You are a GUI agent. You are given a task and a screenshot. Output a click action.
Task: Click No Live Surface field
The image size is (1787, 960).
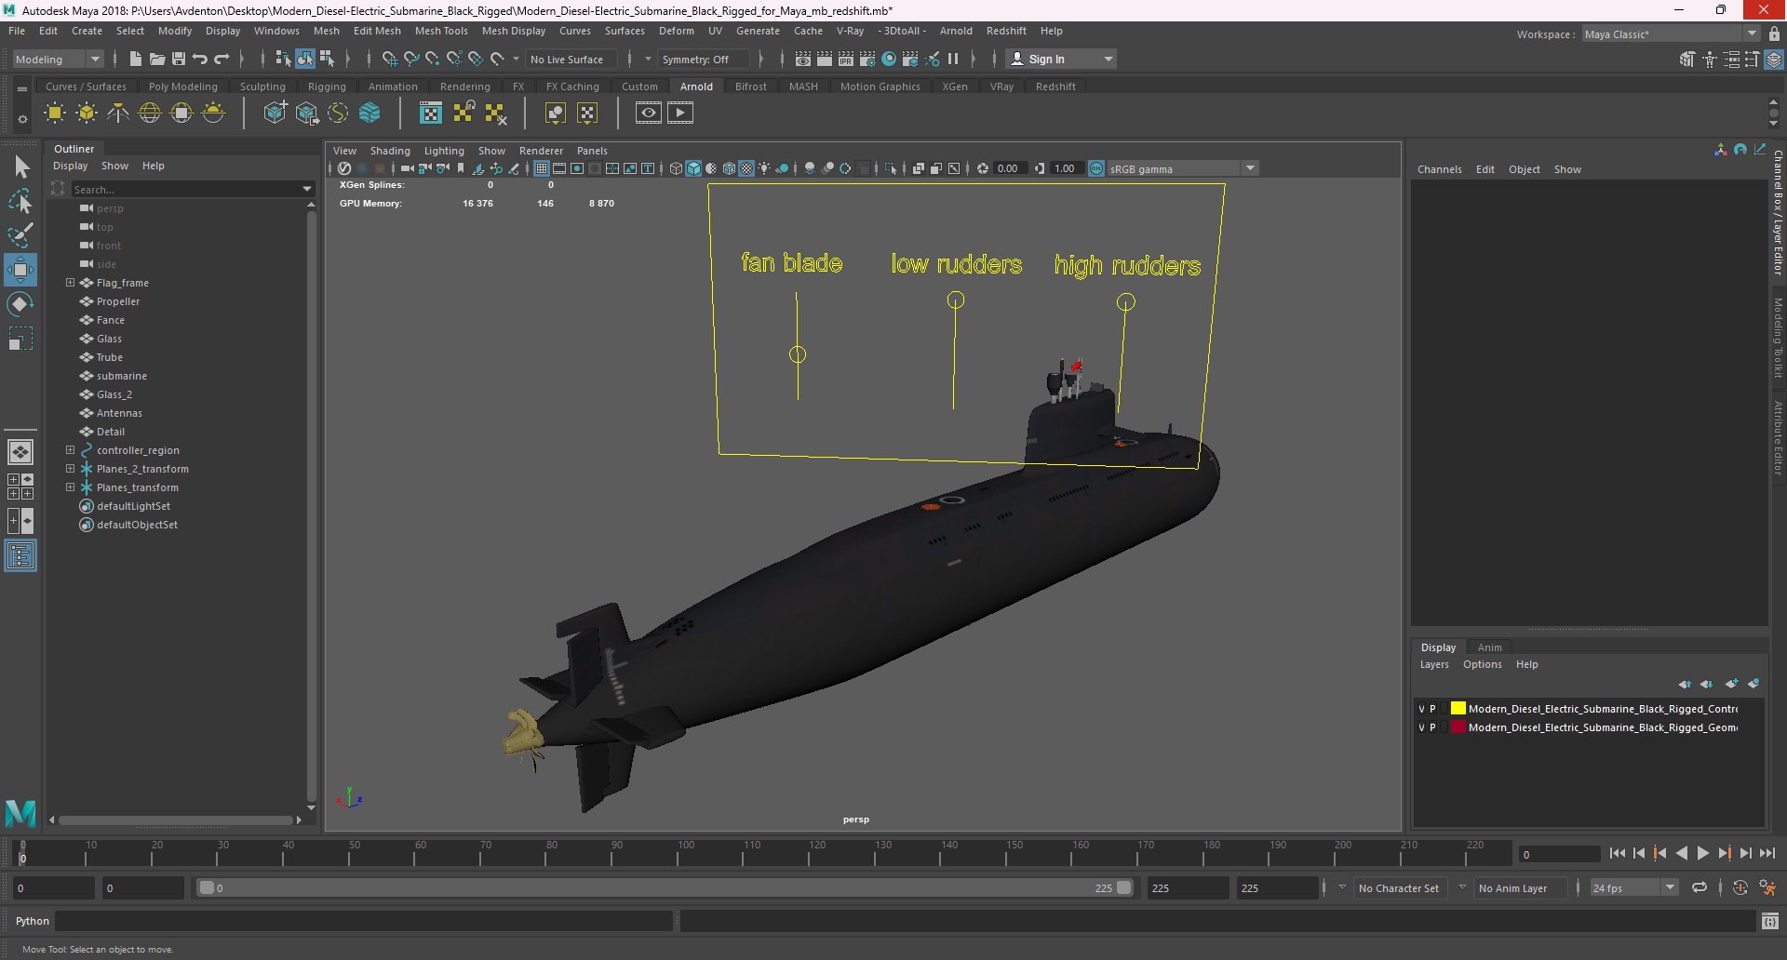pyautogui.click(x=571, y=59)
